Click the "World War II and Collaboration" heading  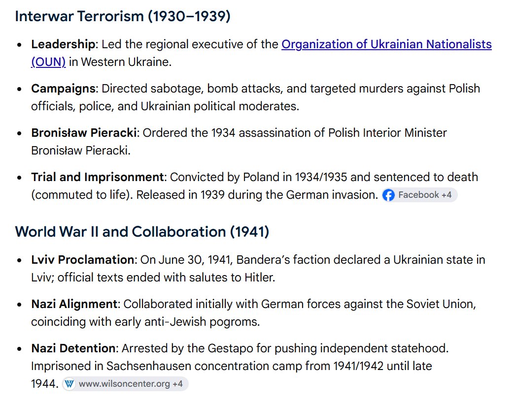click(x=142, y=232)
